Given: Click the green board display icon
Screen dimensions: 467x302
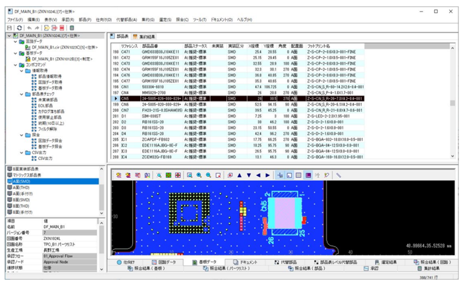Looking at the screenshot, I should [168, 175].
